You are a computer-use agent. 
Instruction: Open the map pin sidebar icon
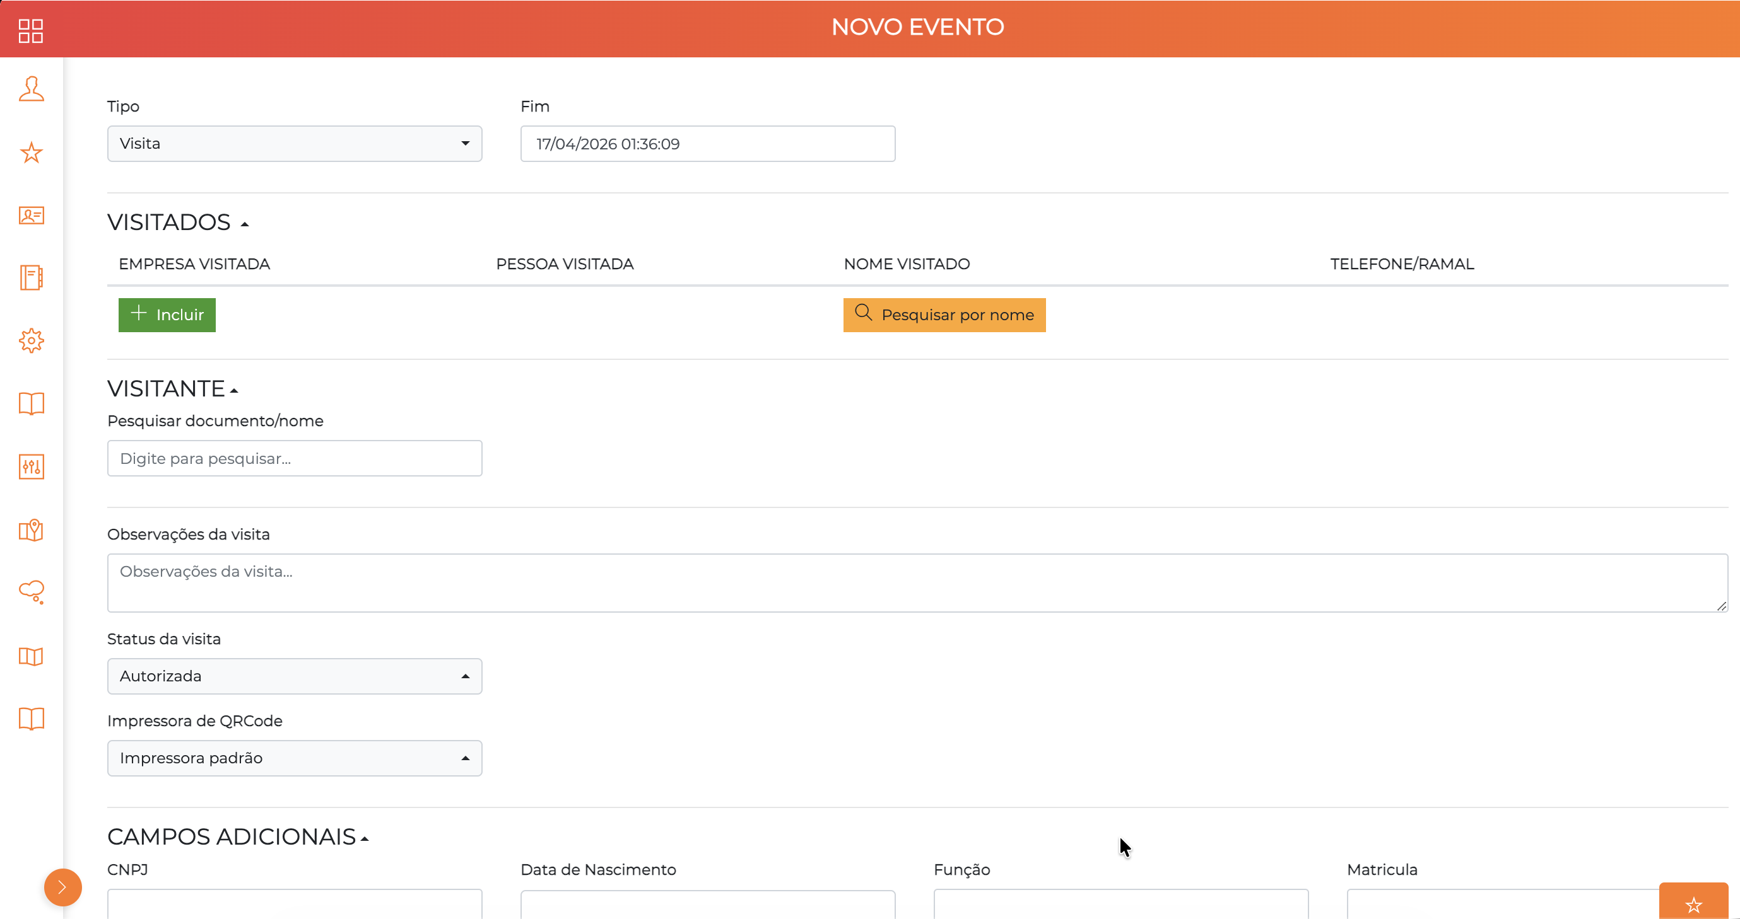coord(31,530)
